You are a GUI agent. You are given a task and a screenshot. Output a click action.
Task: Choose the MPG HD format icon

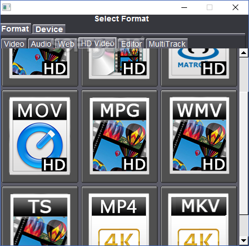119,136
